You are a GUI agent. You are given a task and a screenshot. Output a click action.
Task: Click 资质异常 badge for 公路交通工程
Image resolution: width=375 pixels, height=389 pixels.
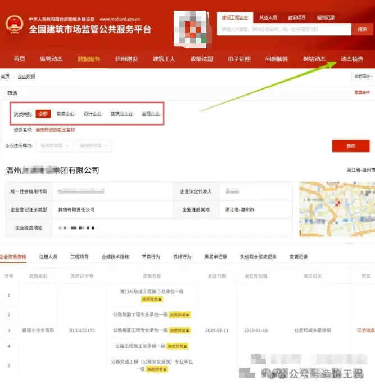[x=157, y=369]
